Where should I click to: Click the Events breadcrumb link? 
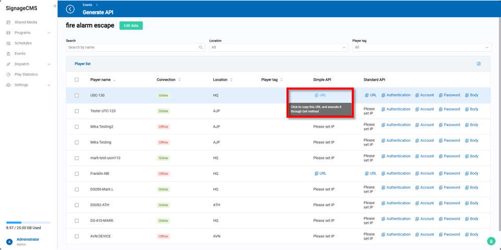click(x=87, y=5)
